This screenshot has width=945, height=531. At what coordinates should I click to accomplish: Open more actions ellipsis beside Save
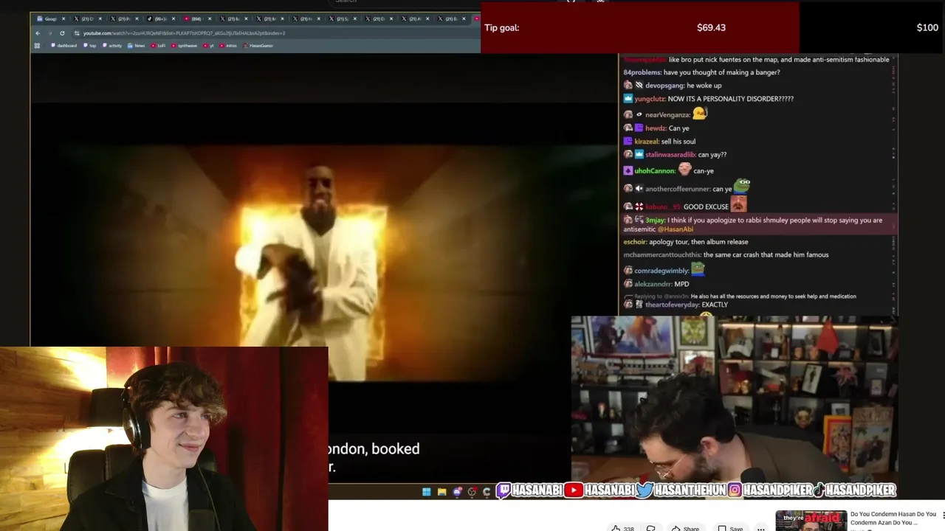pyautogui.click(x=760, y=528)
